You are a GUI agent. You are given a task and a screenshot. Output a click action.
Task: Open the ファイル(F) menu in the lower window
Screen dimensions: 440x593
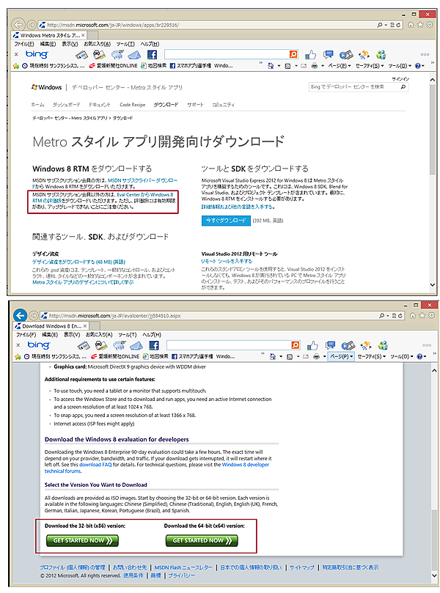click(x=25, y=335)
